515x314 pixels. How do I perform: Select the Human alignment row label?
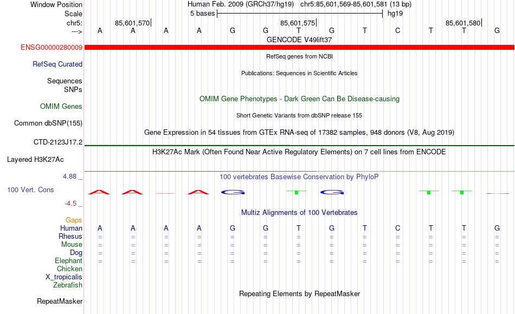pos(71,228)
